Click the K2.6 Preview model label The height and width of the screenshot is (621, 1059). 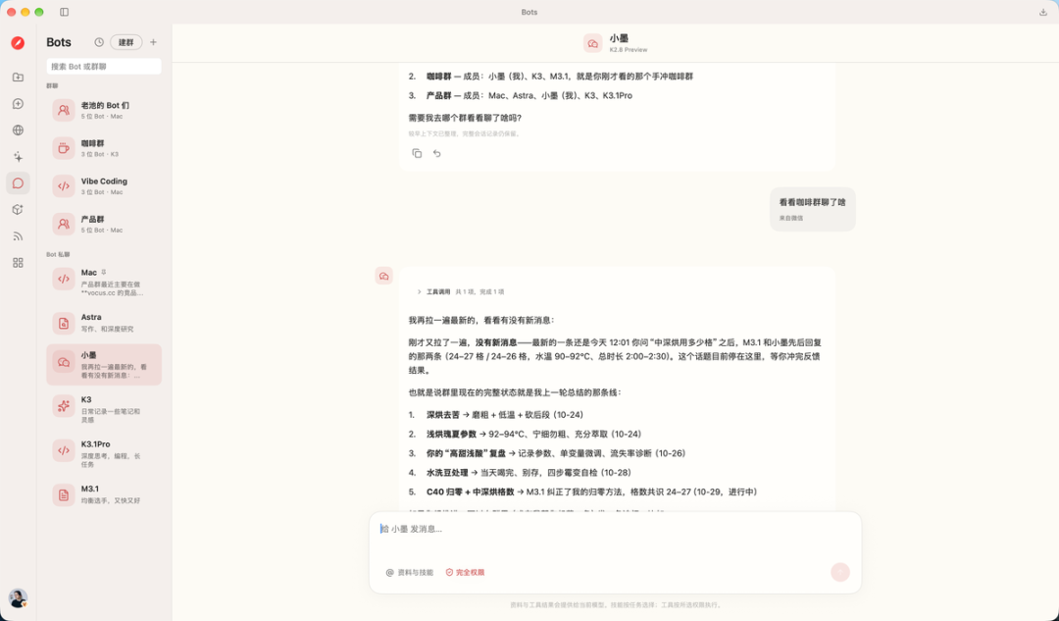coord(629,50)
